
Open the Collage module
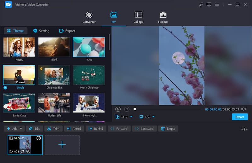pyautogui.click(x=138, y=17)
